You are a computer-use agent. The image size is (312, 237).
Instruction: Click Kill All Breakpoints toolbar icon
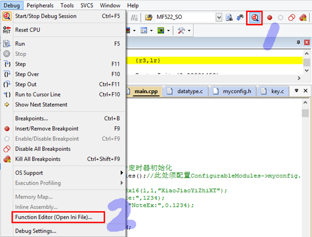(x=303, y=18)
